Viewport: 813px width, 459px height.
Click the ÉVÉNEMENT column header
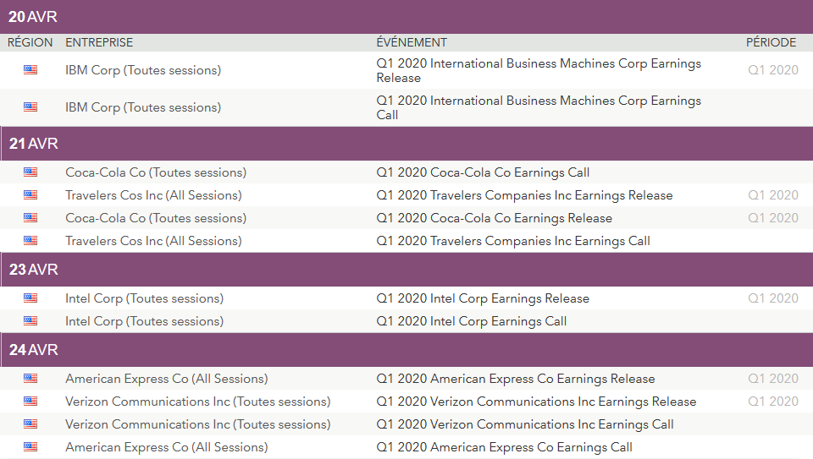[x=412, y=42]
